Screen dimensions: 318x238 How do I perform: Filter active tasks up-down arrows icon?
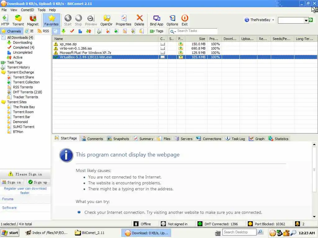89,31
